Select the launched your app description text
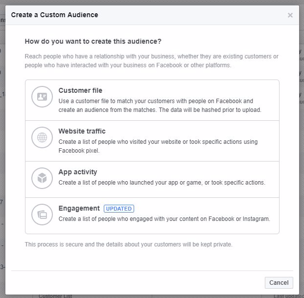 (162, 183)
